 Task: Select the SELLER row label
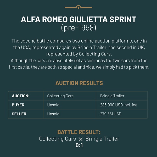point(19,114)
